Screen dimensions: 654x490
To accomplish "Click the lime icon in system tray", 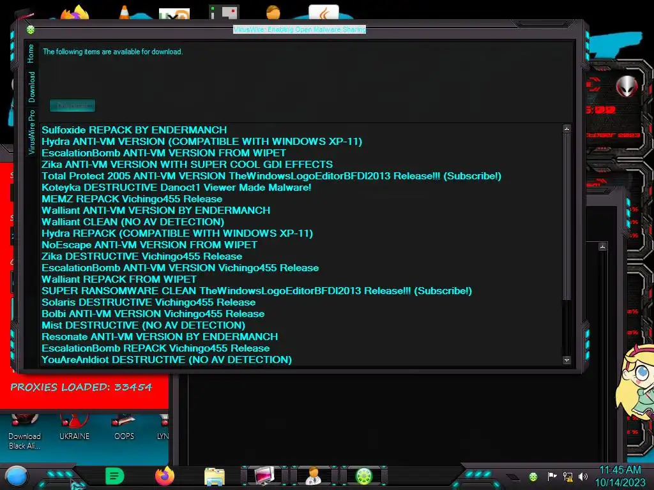I will (x=533, y=477).
